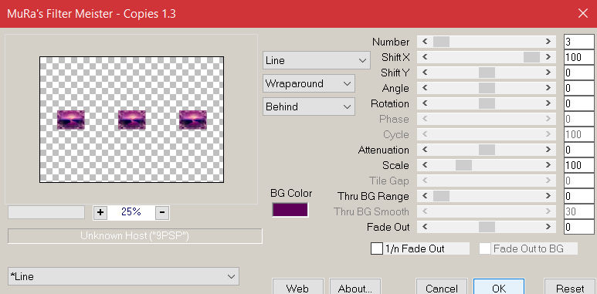Screen dimensions: 597x294
Task: Reset all filter settings
Action: 570,287
